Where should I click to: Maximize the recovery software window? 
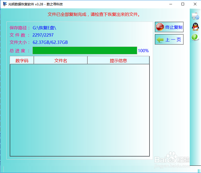click(x=183, y=4)
